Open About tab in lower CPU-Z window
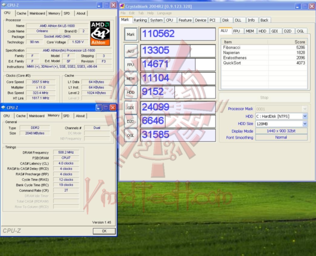Screen dimensions: 316x256 (x=80, y=116)
